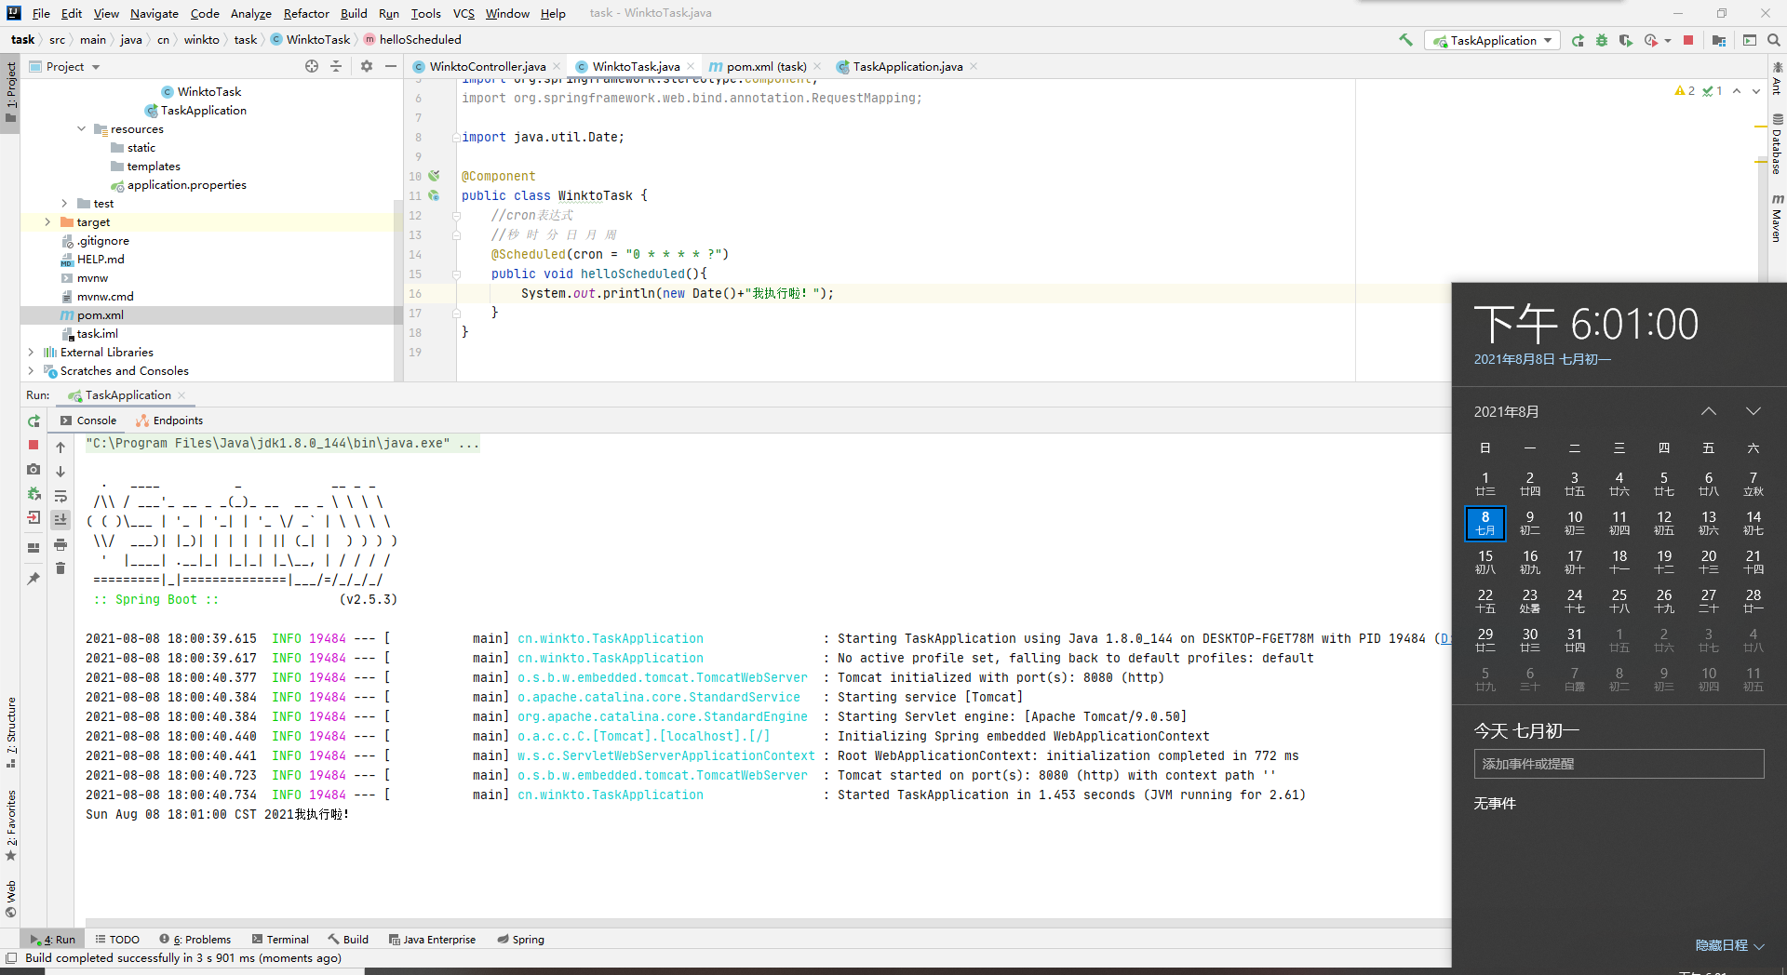Viewport: 1787px width, 975px height.
Task: Go to next month in the calendar flyout
Action: click(1753, 411)
